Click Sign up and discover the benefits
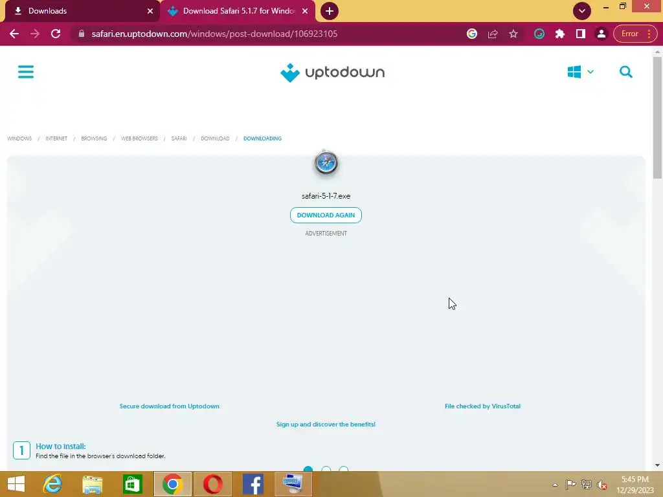 click(326, 425)
